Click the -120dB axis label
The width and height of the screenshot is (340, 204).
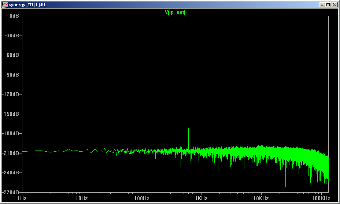[x=11, y=94]
